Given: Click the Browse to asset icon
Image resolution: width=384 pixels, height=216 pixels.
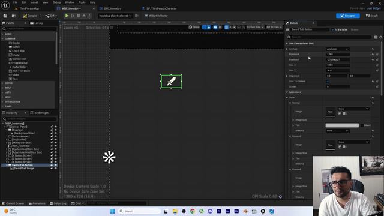Looking at the screenshot, I should pyautogui.click(x=14, y=16).
